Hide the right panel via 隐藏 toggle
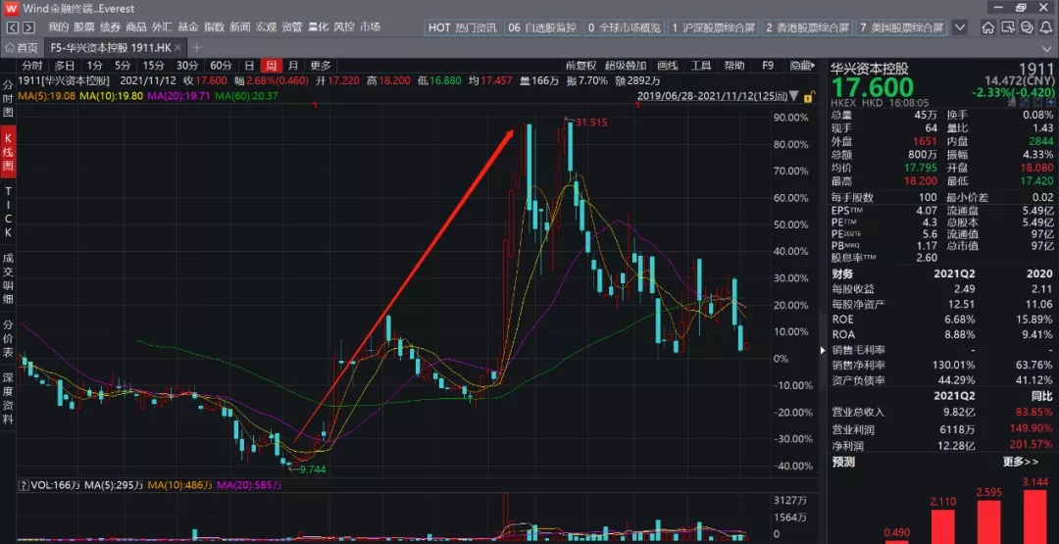This screenshot has height=544, width=1059. pos(802,66)
